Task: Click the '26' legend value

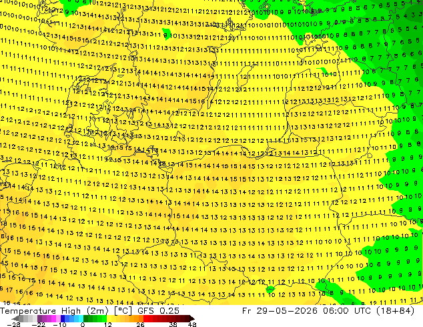Action: point(140,324)
